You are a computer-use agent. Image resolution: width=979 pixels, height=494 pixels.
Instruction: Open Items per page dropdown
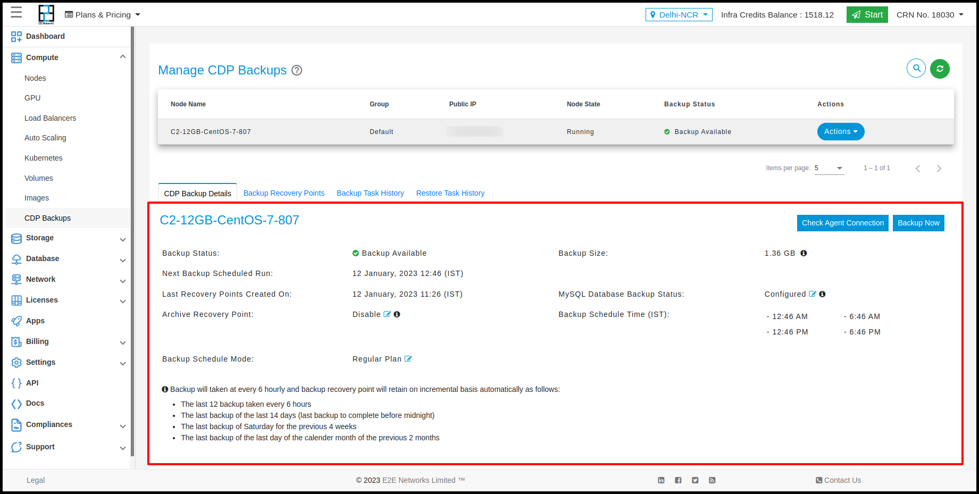829,168
